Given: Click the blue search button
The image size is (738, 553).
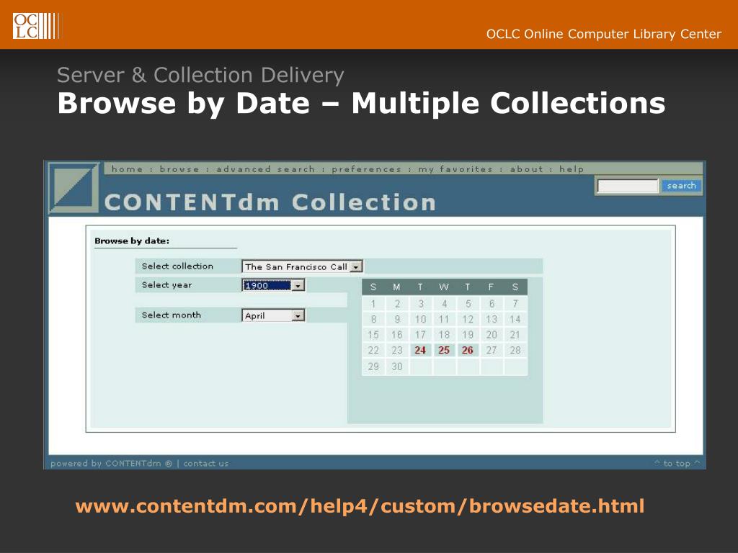Looking at the screenshot, I should click(x=682, y=186).
